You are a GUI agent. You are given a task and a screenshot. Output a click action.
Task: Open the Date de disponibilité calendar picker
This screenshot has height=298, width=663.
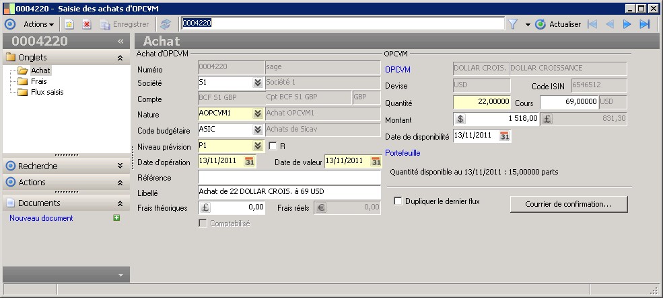[x=504, y=136]
